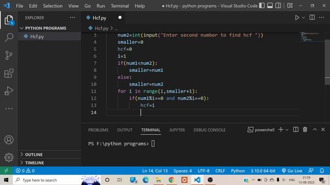Viewport: 330px width, 185px height.
Task: Change end of line CRLF setting
Action: click(220, 171)
